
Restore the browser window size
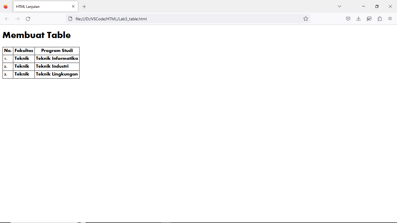[377, 6]
